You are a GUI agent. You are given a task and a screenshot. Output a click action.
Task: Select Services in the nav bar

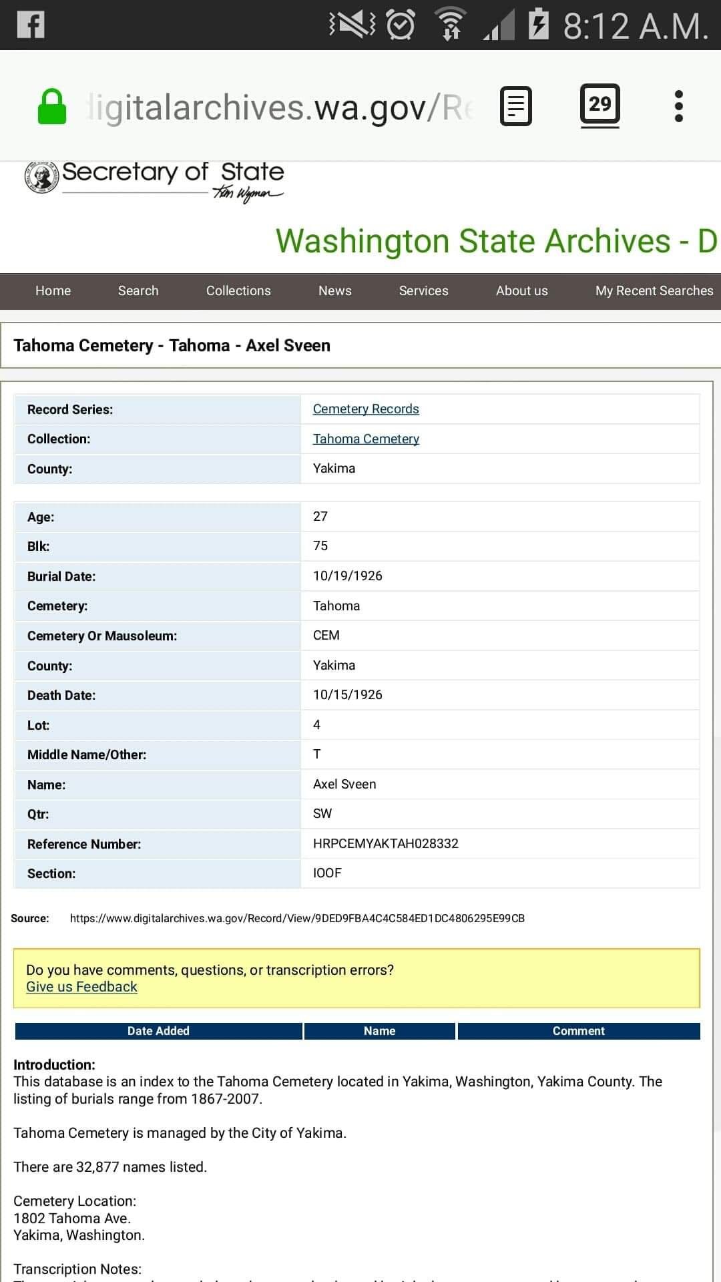pos(423,290)
